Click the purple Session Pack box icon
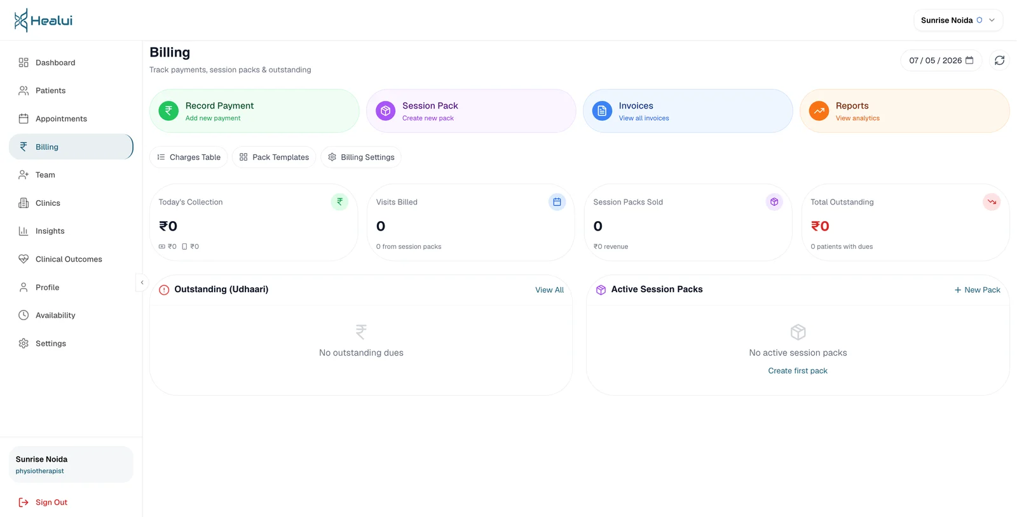Viewport: 1017px width, 517px height. pyautogui.click(x=385, y=111)
